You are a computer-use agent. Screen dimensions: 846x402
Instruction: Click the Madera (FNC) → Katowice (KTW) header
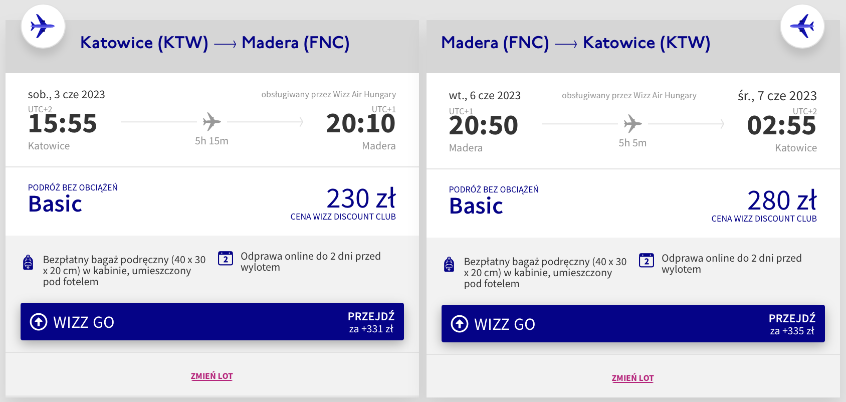click(575, 43)
